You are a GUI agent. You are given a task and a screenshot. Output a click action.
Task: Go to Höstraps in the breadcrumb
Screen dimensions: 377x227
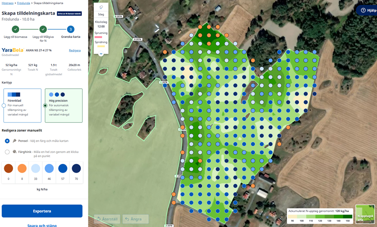click(8, 3)
